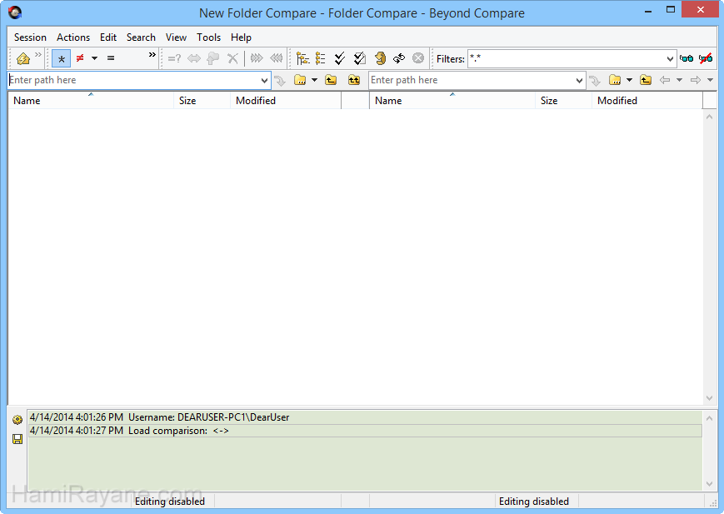
Task: Open the right Browse folder dropdown arrow
Action: [x=629, y=80]
